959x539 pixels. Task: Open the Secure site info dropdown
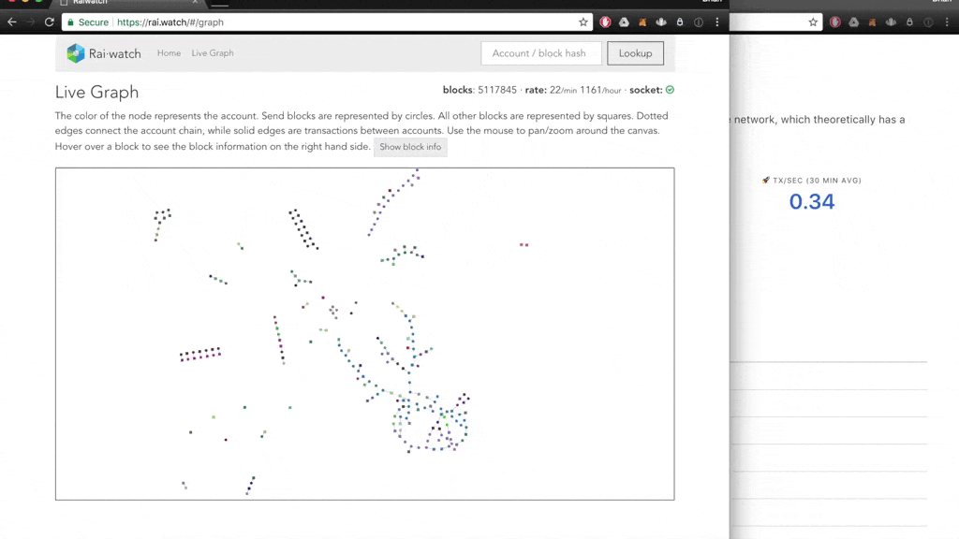coord(87,22)
